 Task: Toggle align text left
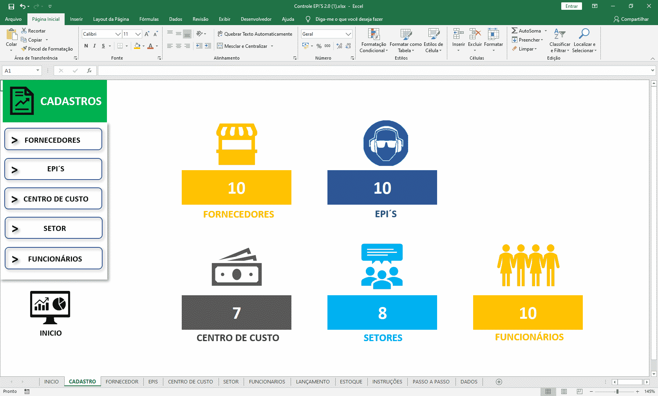(170, 46)
